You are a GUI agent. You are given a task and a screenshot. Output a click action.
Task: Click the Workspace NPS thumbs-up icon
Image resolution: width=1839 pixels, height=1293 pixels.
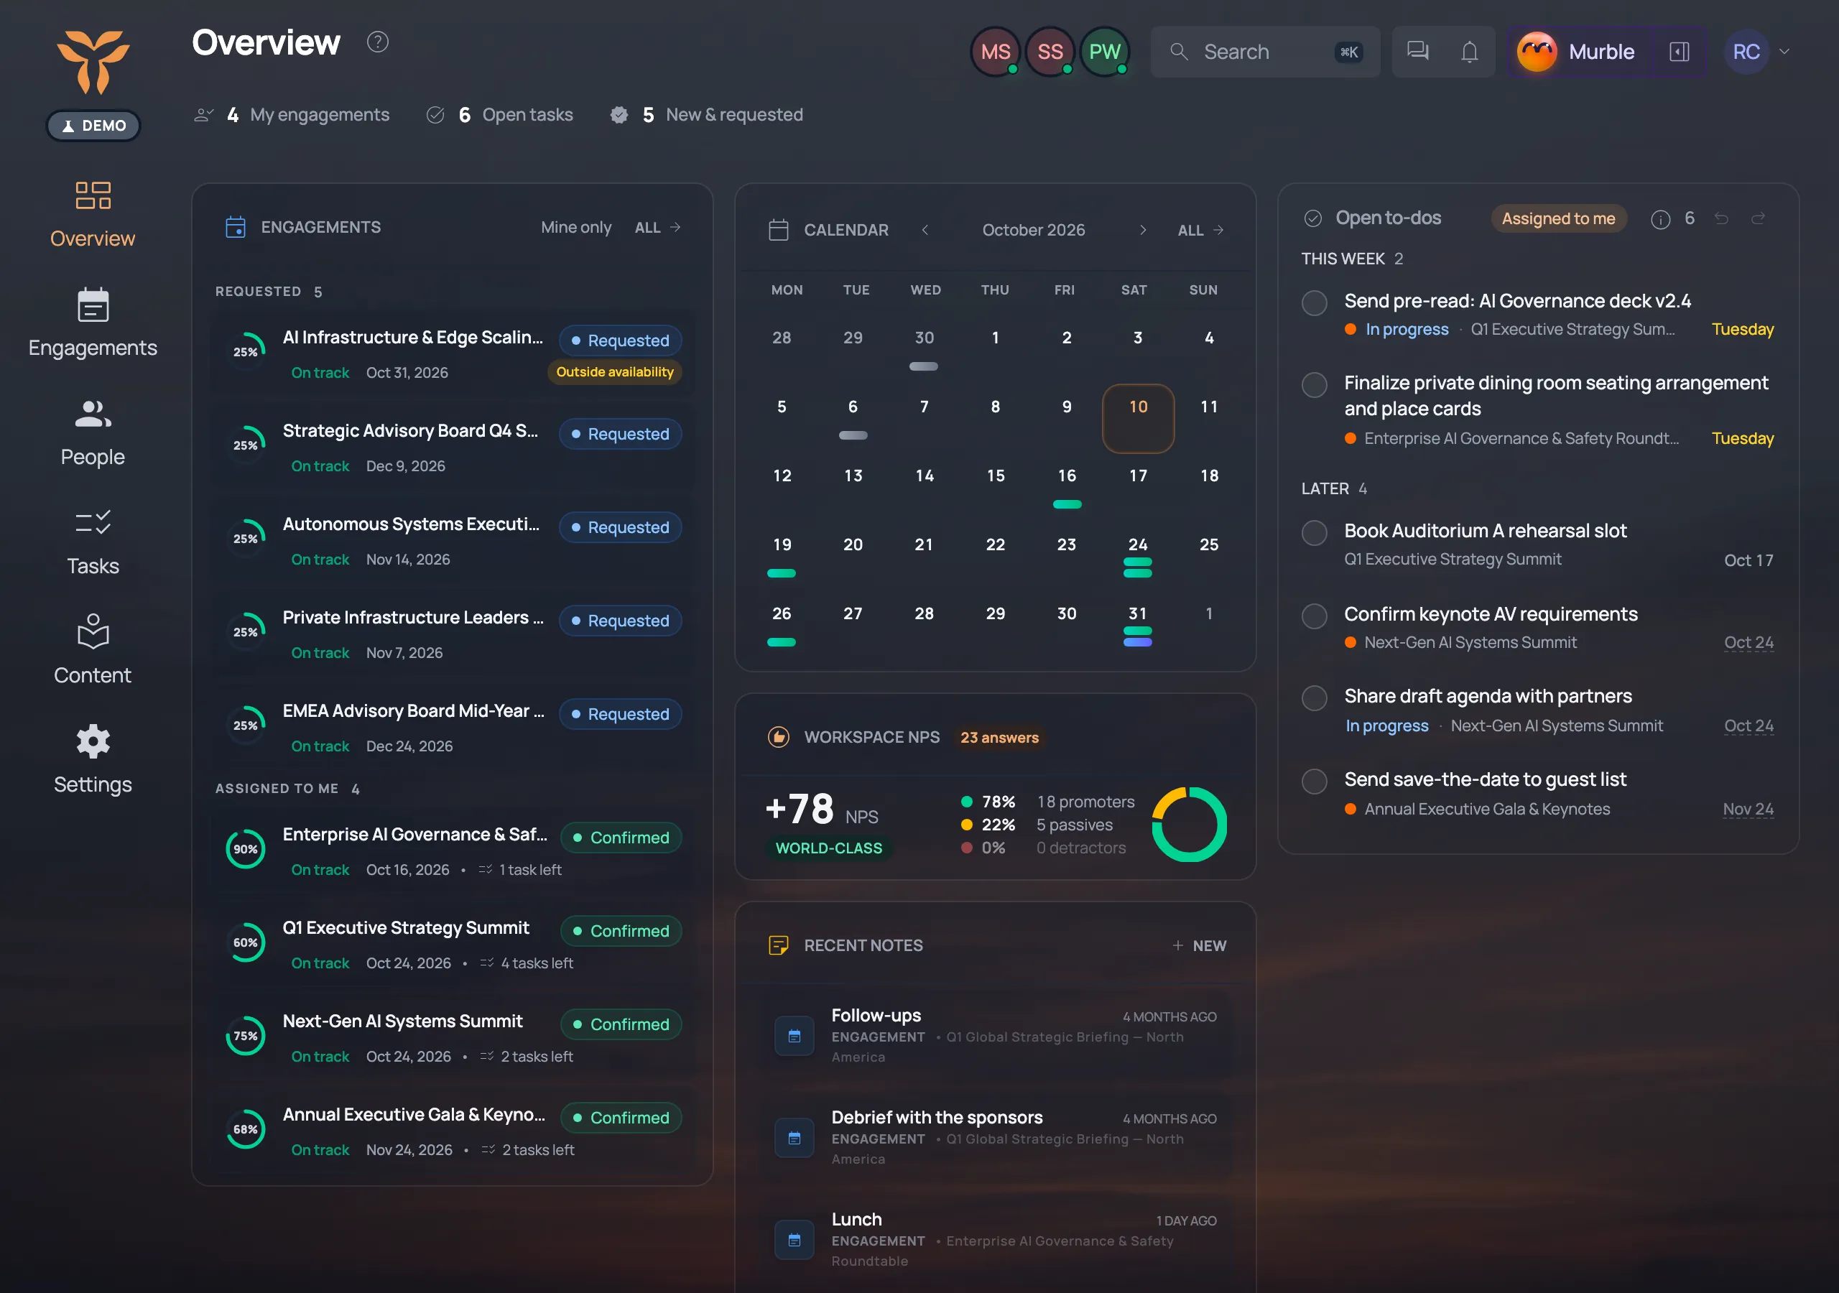pyautogui.click(x=779, y=737)
